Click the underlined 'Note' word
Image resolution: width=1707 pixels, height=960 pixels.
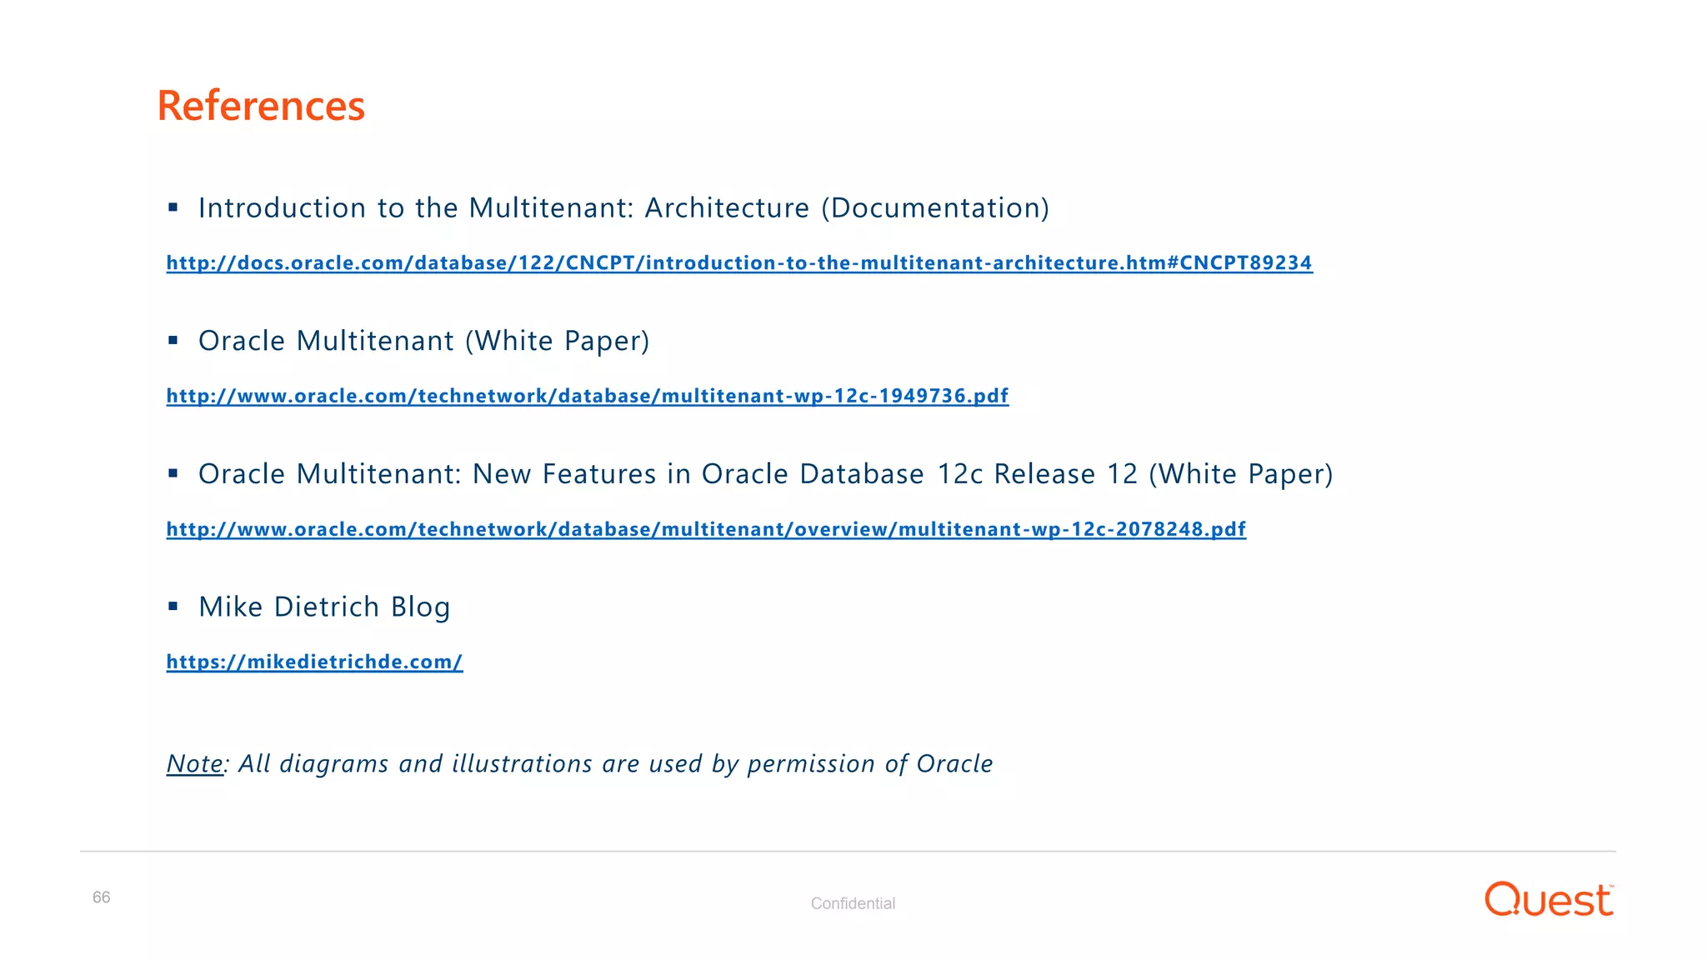point(195,763)
